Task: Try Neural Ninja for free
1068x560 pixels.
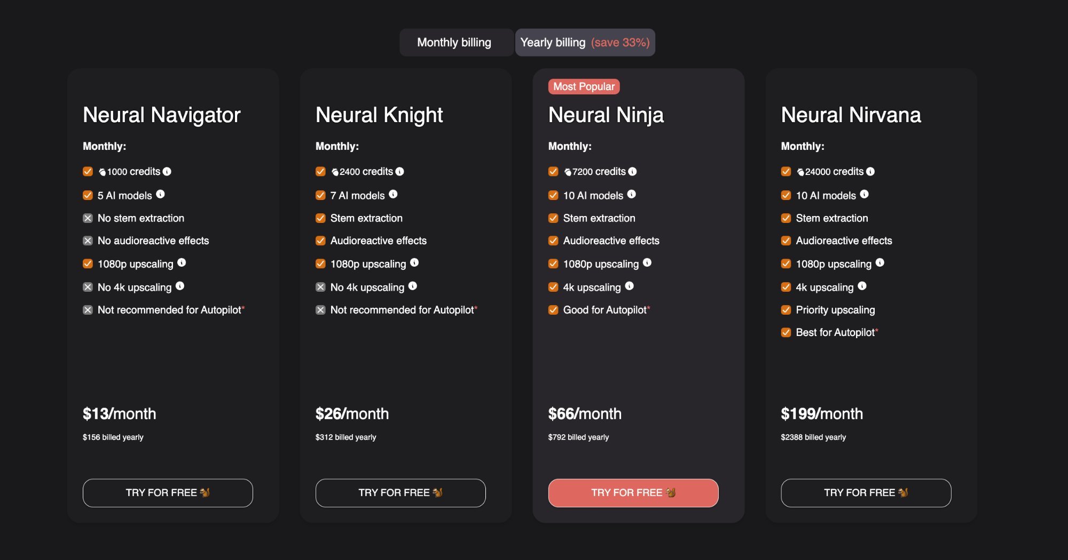Action: point(633,493)
